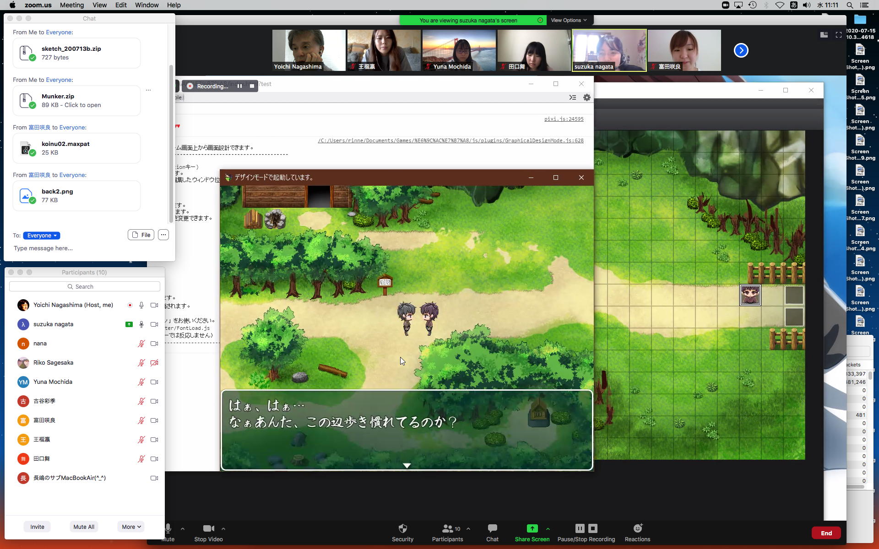
Task: Toggle Stop Video camera button
Action: coord(208,529)
